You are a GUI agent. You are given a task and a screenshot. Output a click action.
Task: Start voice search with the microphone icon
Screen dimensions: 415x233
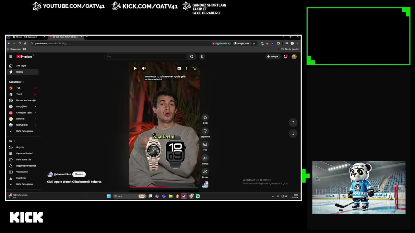pyautogui.click(x=202, y=57)
